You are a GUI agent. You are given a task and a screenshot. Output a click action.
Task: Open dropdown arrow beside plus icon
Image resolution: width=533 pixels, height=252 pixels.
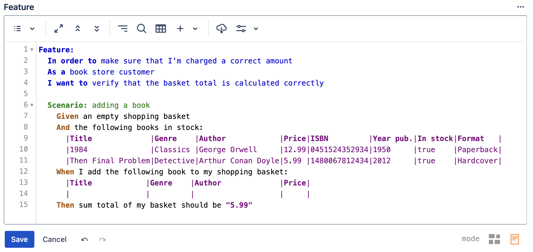pos(195,29)
